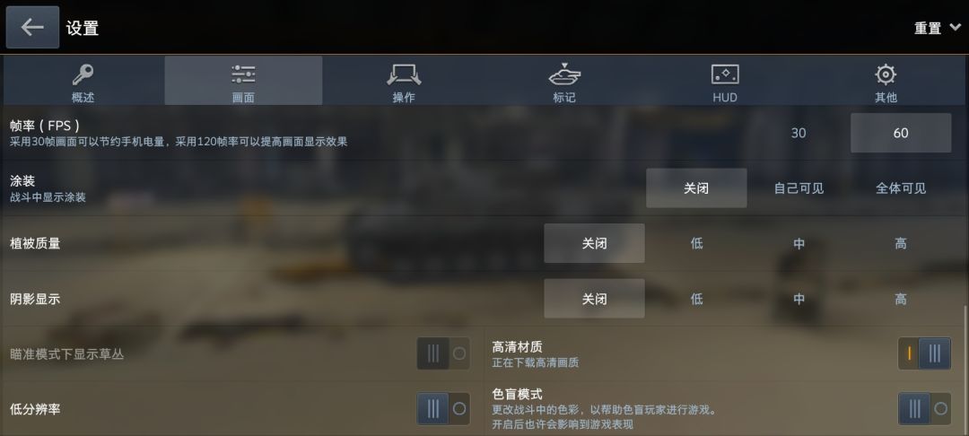Select the 画面 sliders icon tab
This screenshot has height=436, width=969.
tap(243, 81)
